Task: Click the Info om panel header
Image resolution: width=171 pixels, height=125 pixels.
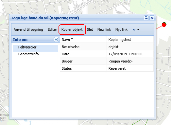Action: [36, 40]
